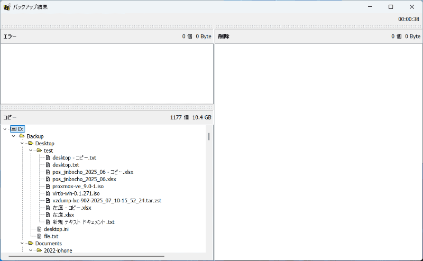423x261 pixels.
Task: Select the D: tree item label
Action: [21, 129]
